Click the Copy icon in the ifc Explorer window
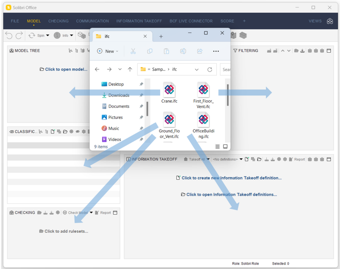340x269 pixels. [x=150, y=51]
